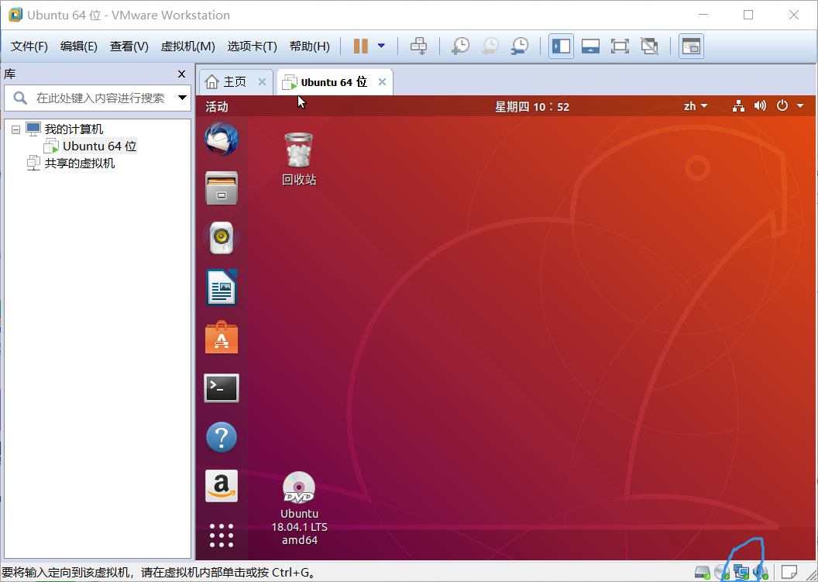Open the 活动 overview in Ubuntu
The image size is (818, 582).
(x=216, y=107)
